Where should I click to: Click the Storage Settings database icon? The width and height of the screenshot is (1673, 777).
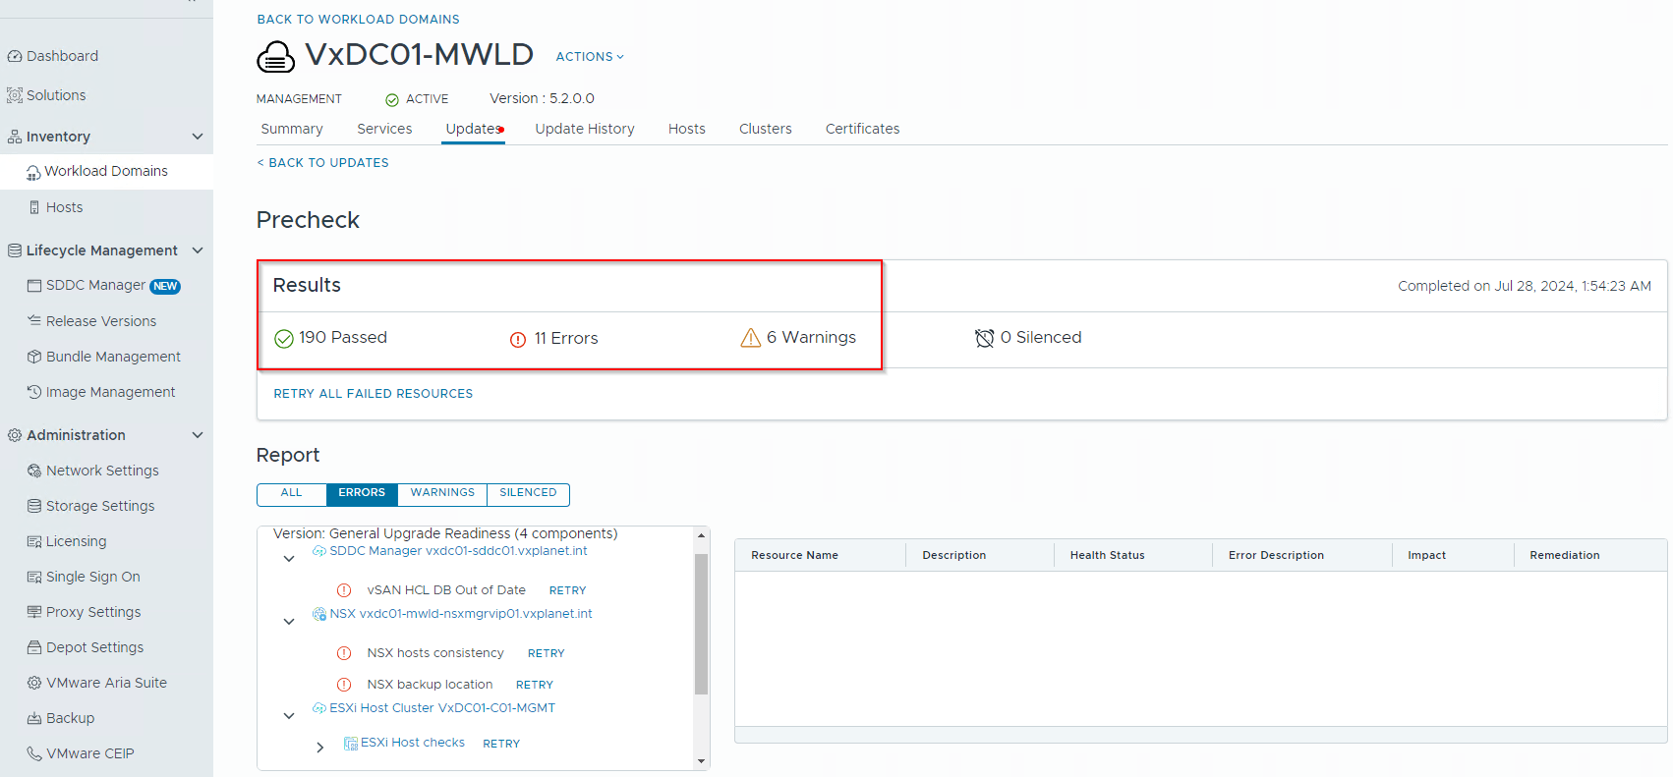point(34,506)
